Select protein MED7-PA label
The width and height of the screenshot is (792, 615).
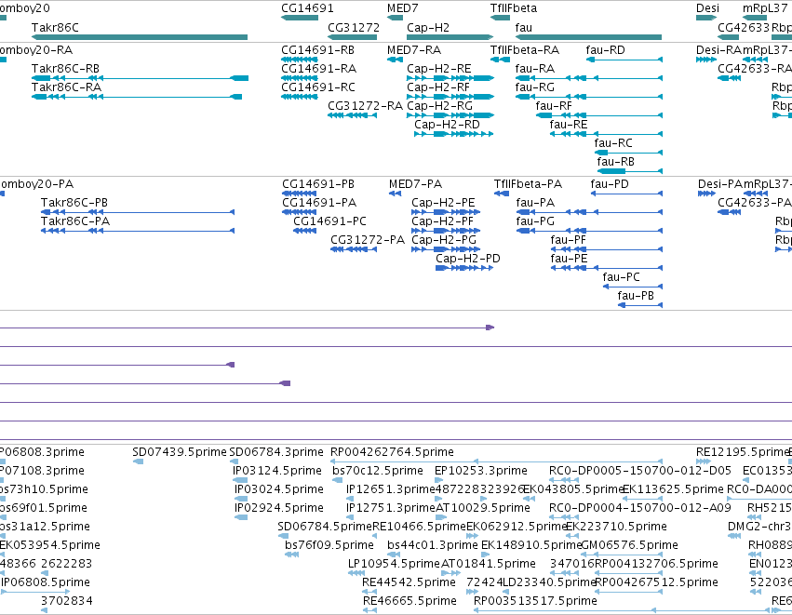pyautogui.click(x=415, y=184)
